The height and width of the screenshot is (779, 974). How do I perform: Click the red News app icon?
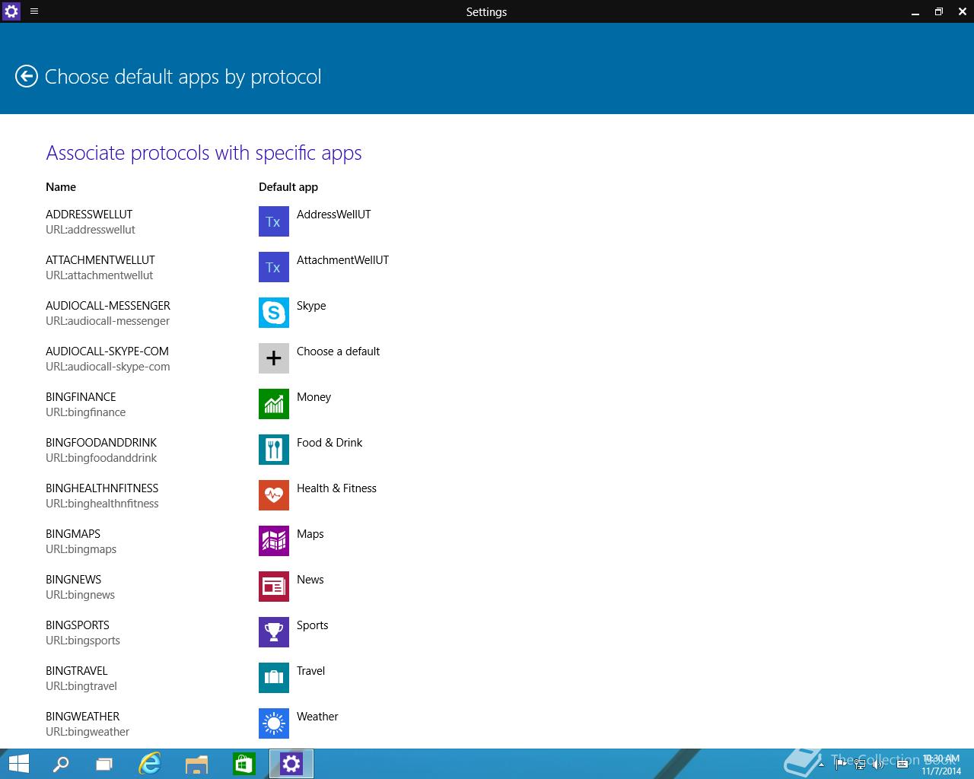pyautogui.click(x=274, y=587)
